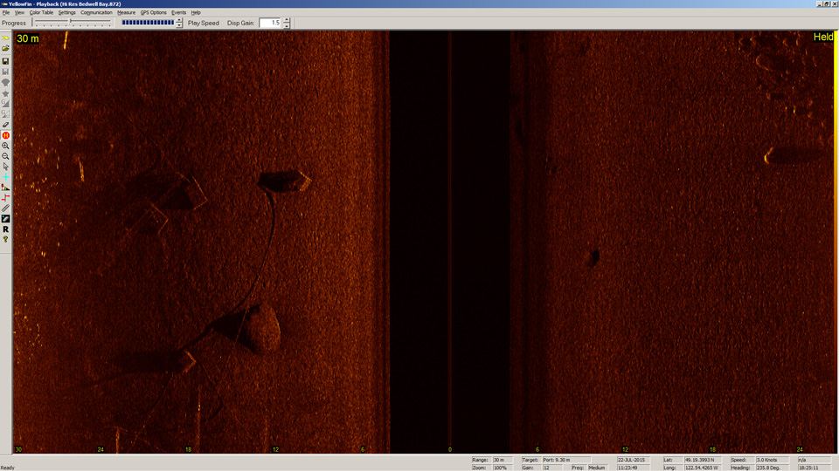Click the Disp Gain value field
Screen dimensions: 839x471
pos(270,23)
